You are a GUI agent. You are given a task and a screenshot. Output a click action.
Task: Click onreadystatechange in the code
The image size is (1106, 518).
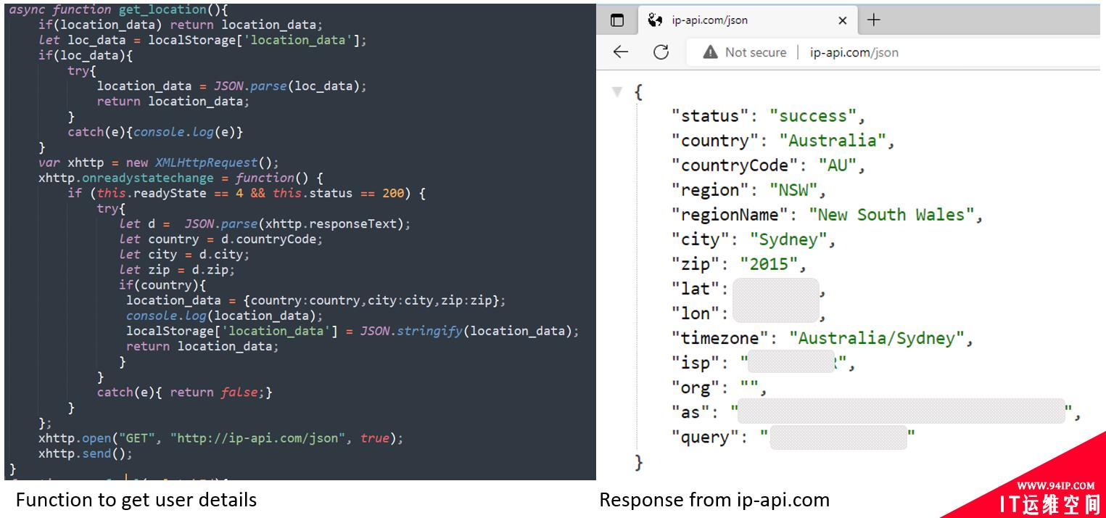pyautogui.click(x=148, y=178)
